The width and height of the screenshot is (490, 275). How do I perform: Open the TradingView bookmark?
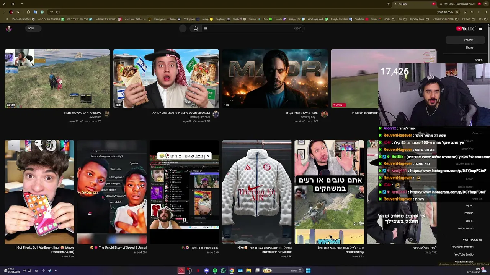(x=167, y=19)
